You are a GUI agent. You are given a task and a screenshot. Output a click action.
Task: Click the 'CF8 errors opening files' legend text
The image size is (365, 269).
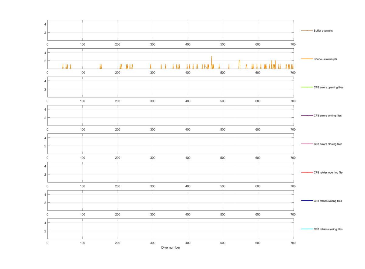[328, 87]
